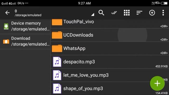Open shape_of_you.mp3 file
The height and width of the screenshot is (95, 169).
pyautogui.click(x=110, y=88)
